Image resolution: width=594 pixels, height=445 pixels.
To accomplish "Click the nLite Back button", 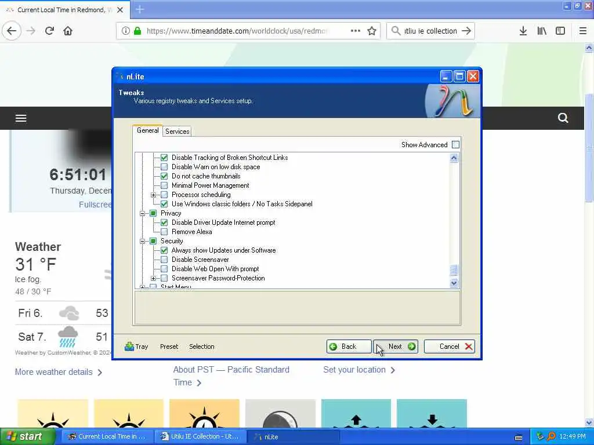I will coord(349,346).
